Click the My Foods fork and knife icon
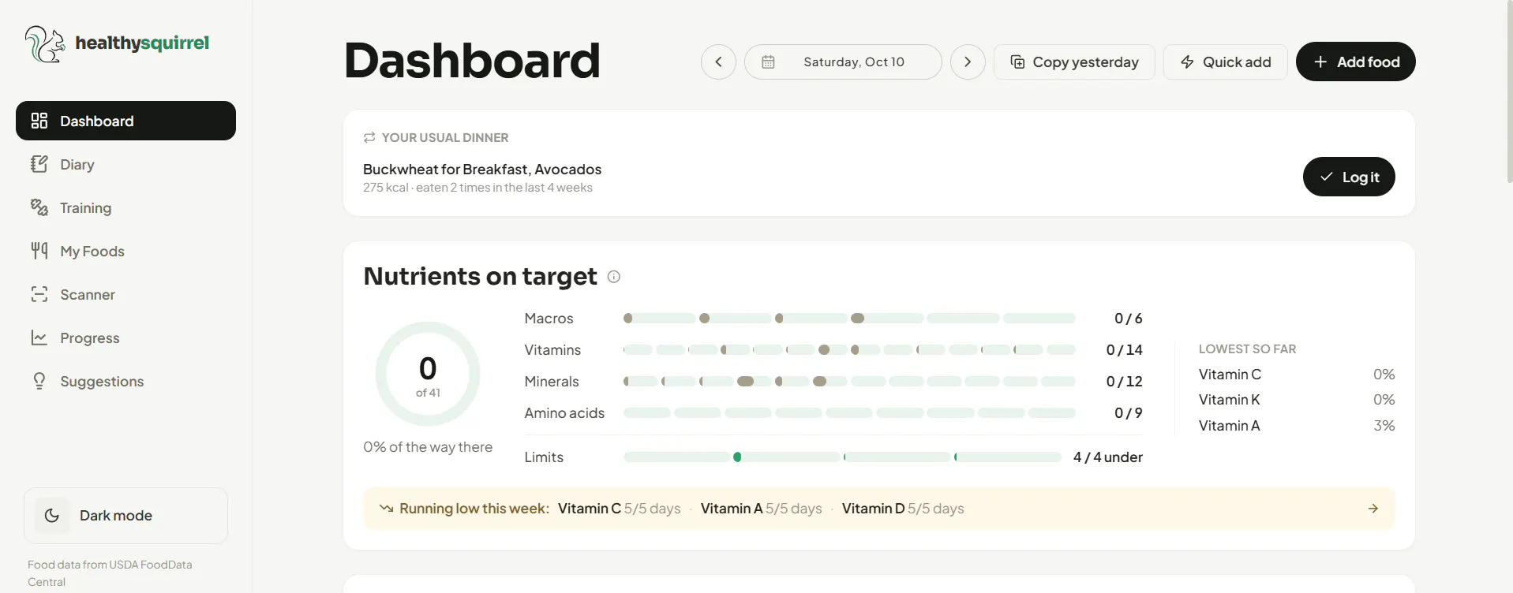Image resolution: width=1513 pixels, height=593 pixels. pyautogui.click(x=39, y=251)
